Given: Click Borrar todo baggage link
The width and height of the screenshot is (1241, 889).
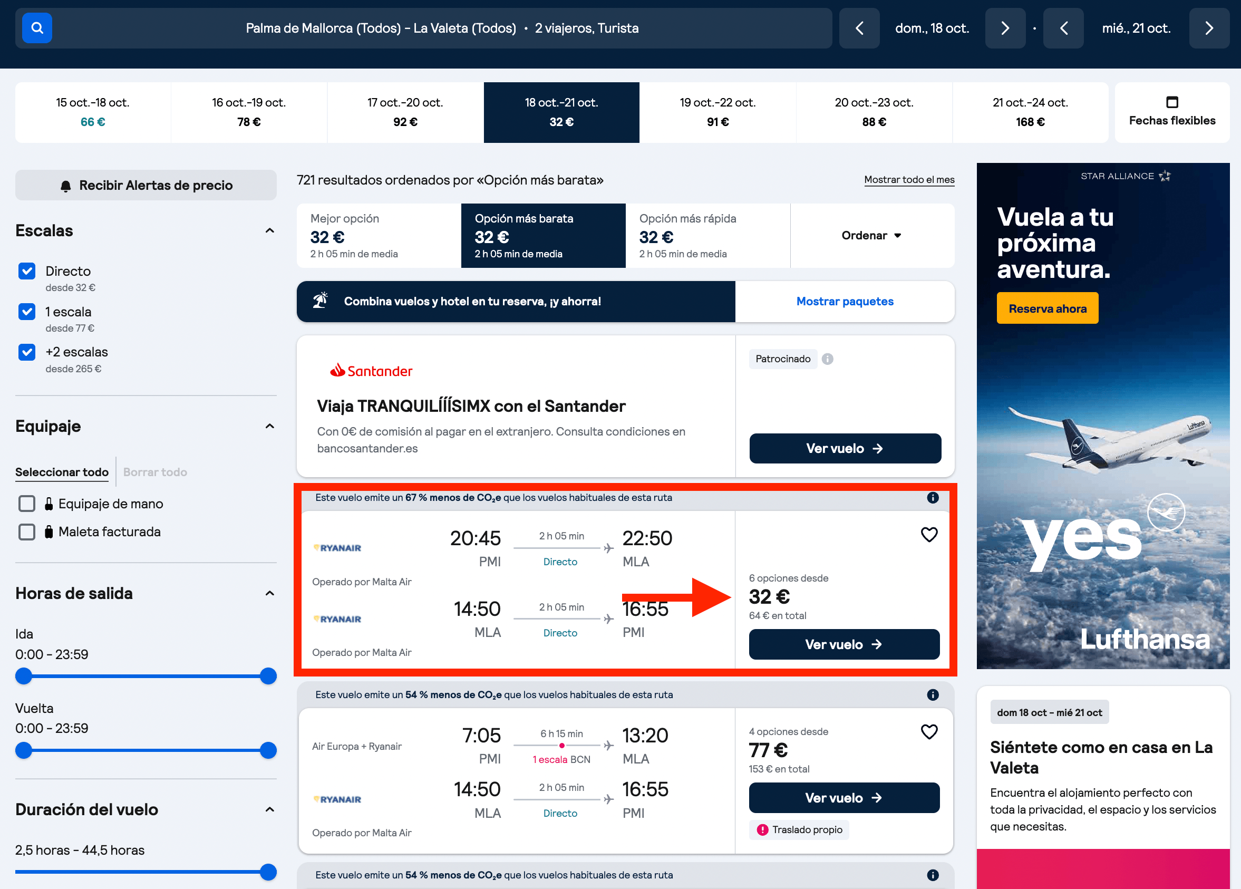Looking at the screenshot, I should (x=155, y=472).
